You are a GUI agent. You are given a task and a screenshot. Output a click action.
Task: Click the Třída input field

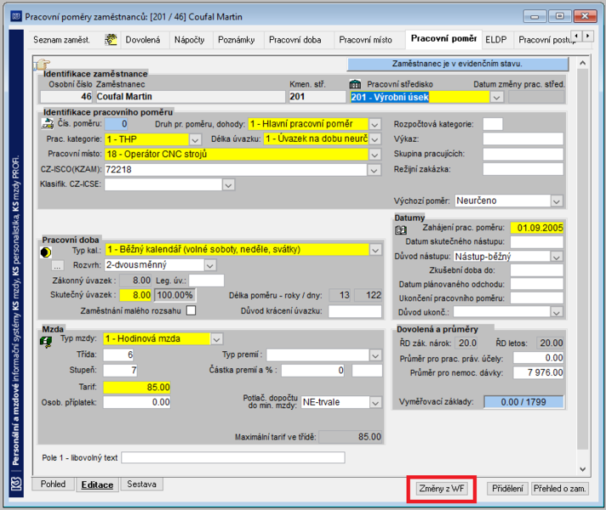[x=119, y=354]
